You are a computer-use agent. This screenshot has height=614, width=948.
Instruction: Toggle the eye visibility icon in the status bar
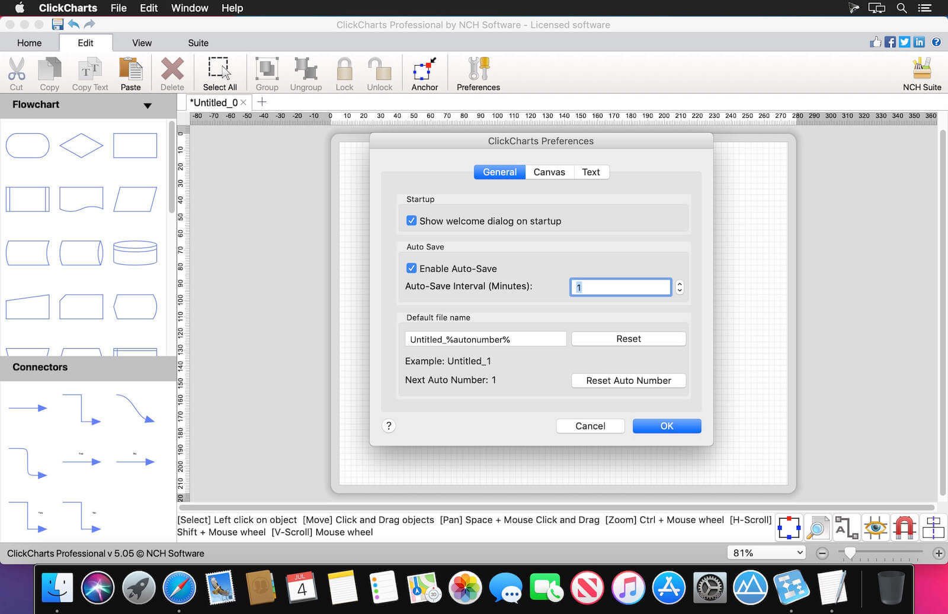(x=875, y=528)
